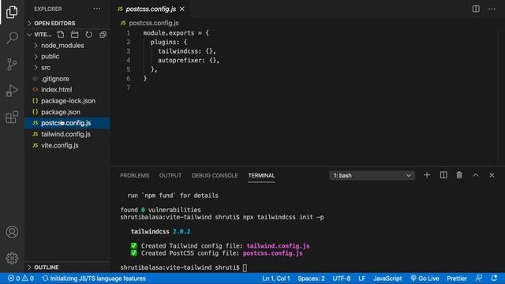Close the postcss.config.js editor tab
Viewport: 505px width, 284px height.
pos(182,9)
